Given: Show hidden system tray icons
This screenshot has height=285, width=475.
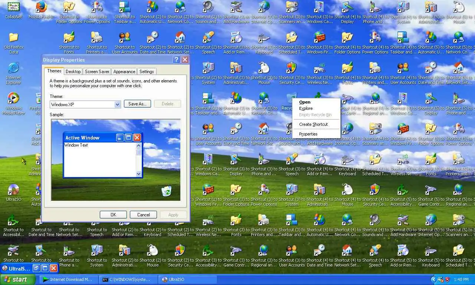Looking at the screenshot, I should coord(433,279).
